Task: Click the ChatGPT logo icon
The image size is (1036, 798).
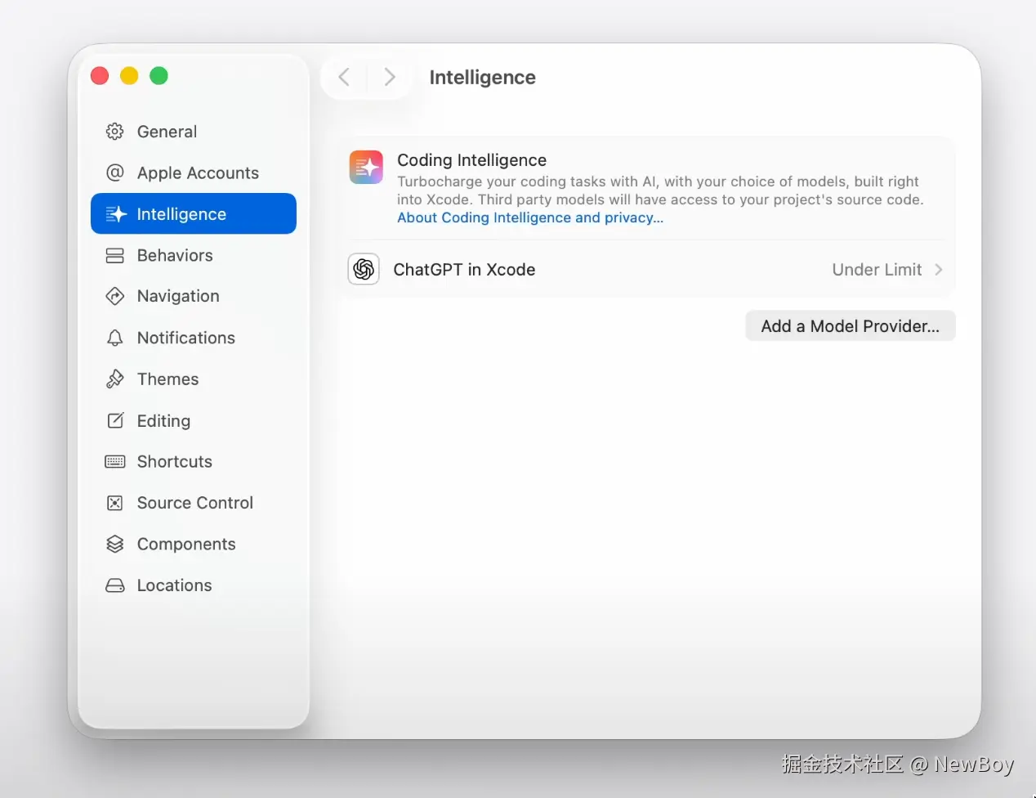Action: pos(364,269)
